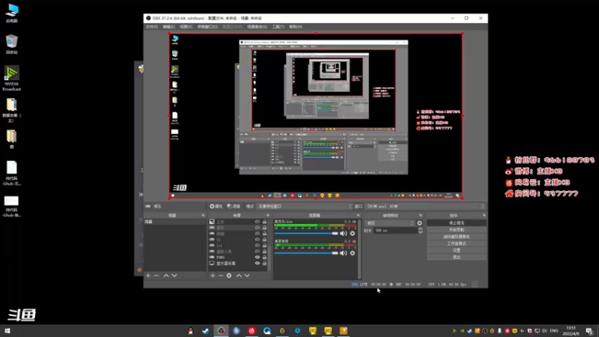
Task: Add a new source with the plus icon
Action: pos(213,276)
